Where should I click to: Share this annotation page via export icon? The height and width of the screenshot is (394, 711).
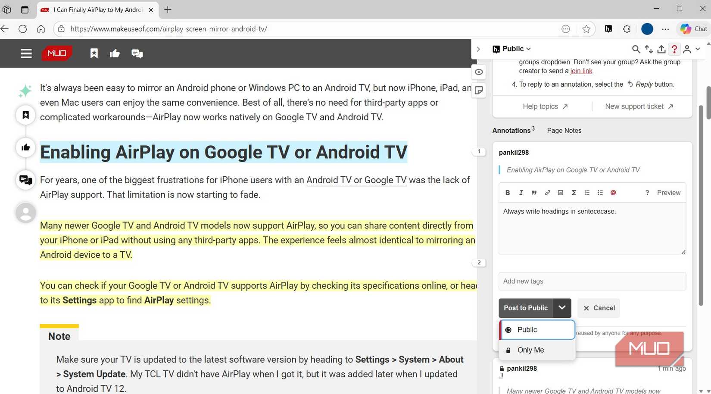point(662,49)
